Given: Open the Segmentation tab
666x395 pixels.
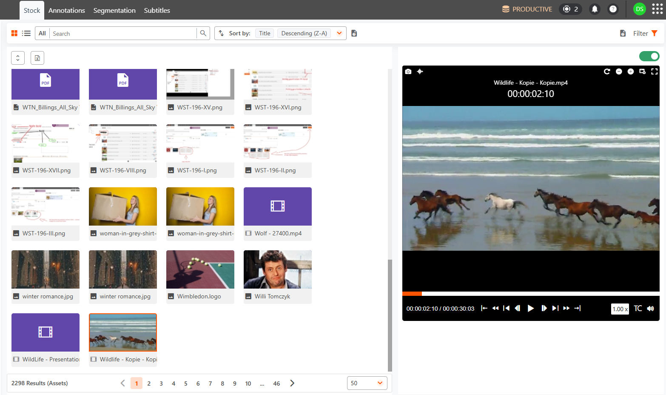Looking at the screenshot, I should click(114, 10).
